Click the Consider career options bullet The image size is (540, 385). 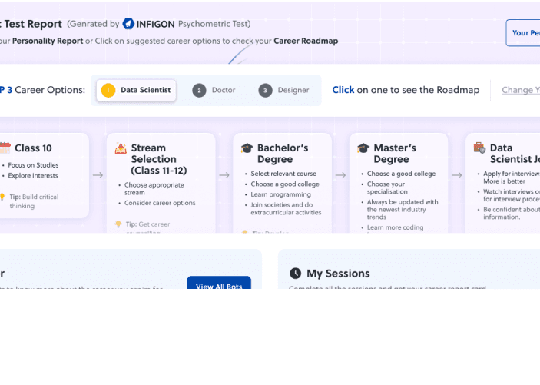tap(160, 203)
